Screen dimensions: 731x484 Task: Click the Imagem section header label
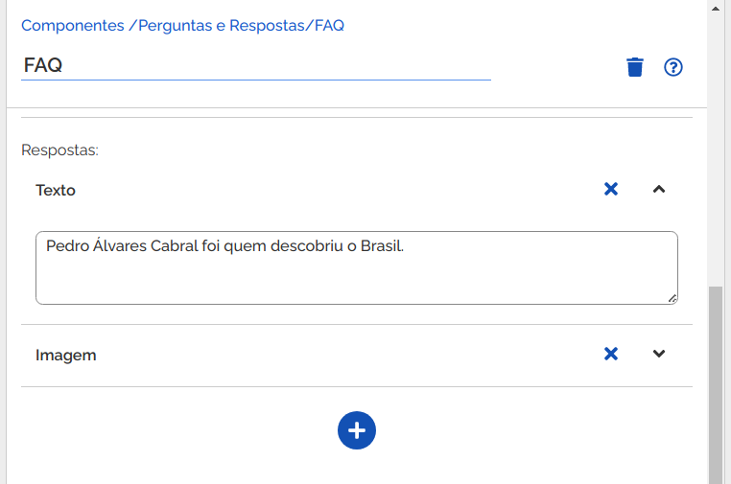coord(66,355)
